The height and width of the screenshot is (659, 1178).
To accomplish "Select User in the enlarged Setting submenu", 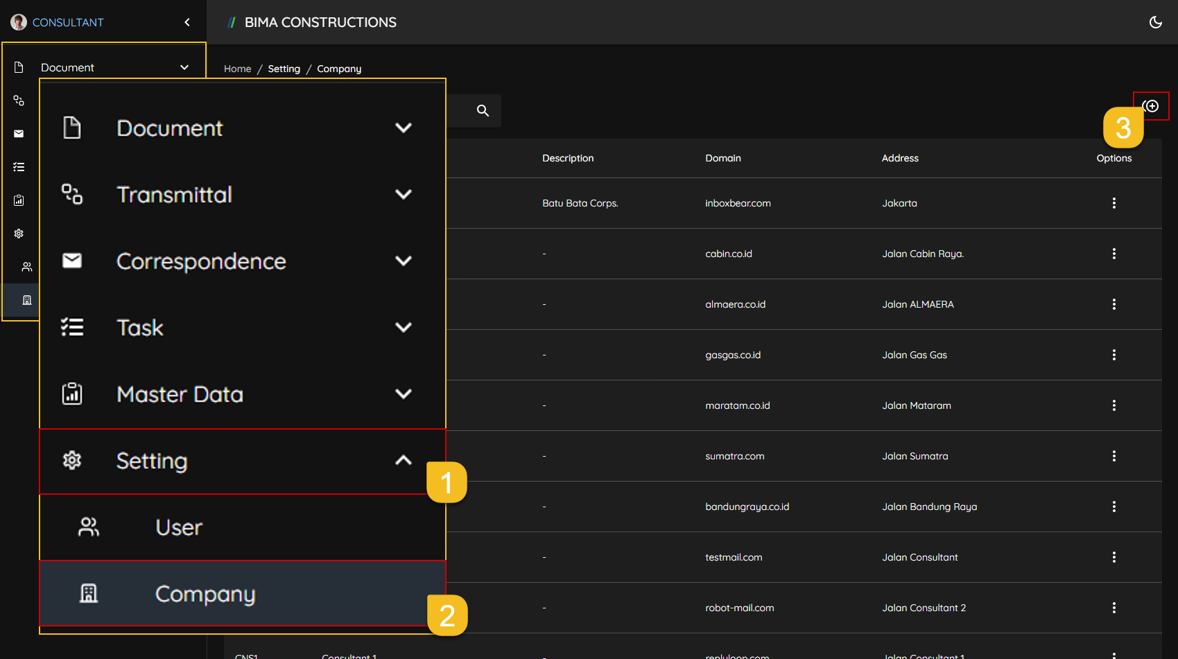I will tap(179, 527).
